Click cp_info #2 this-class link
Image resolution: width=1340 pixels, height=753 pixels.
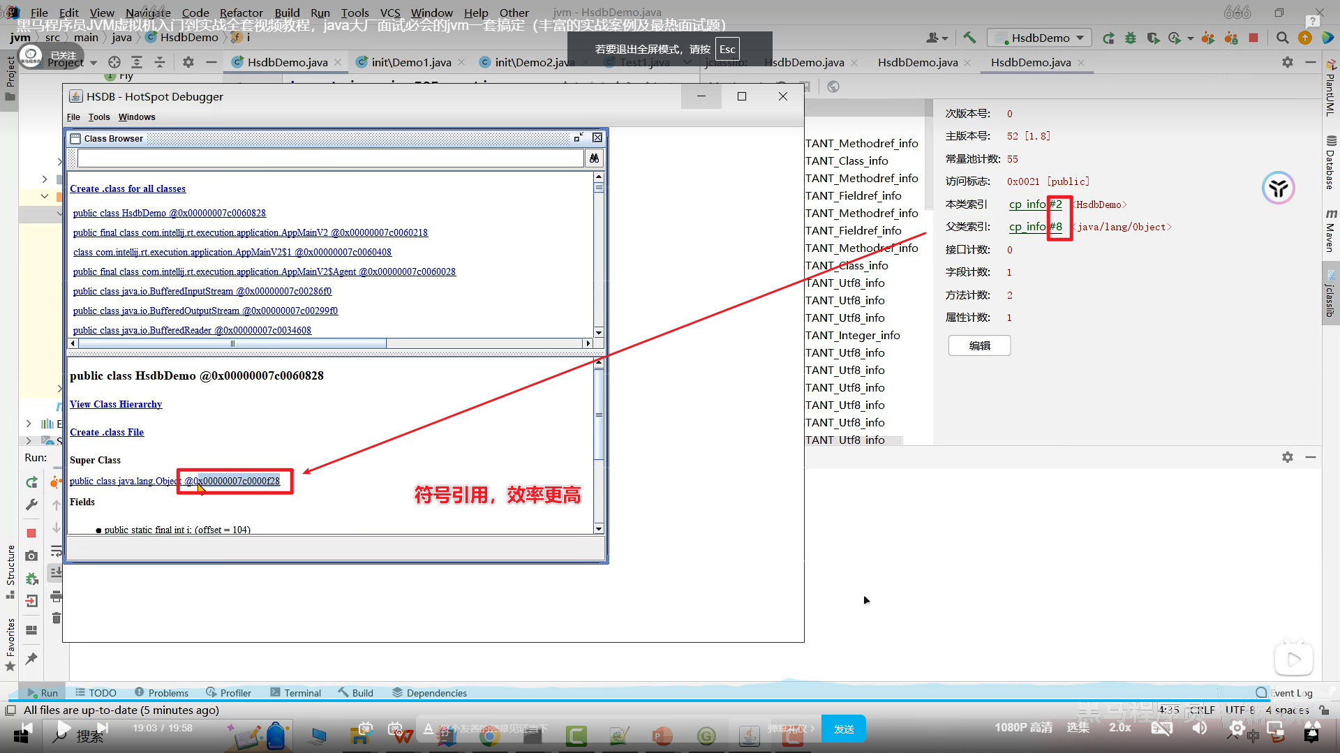tap(1036, 204)
